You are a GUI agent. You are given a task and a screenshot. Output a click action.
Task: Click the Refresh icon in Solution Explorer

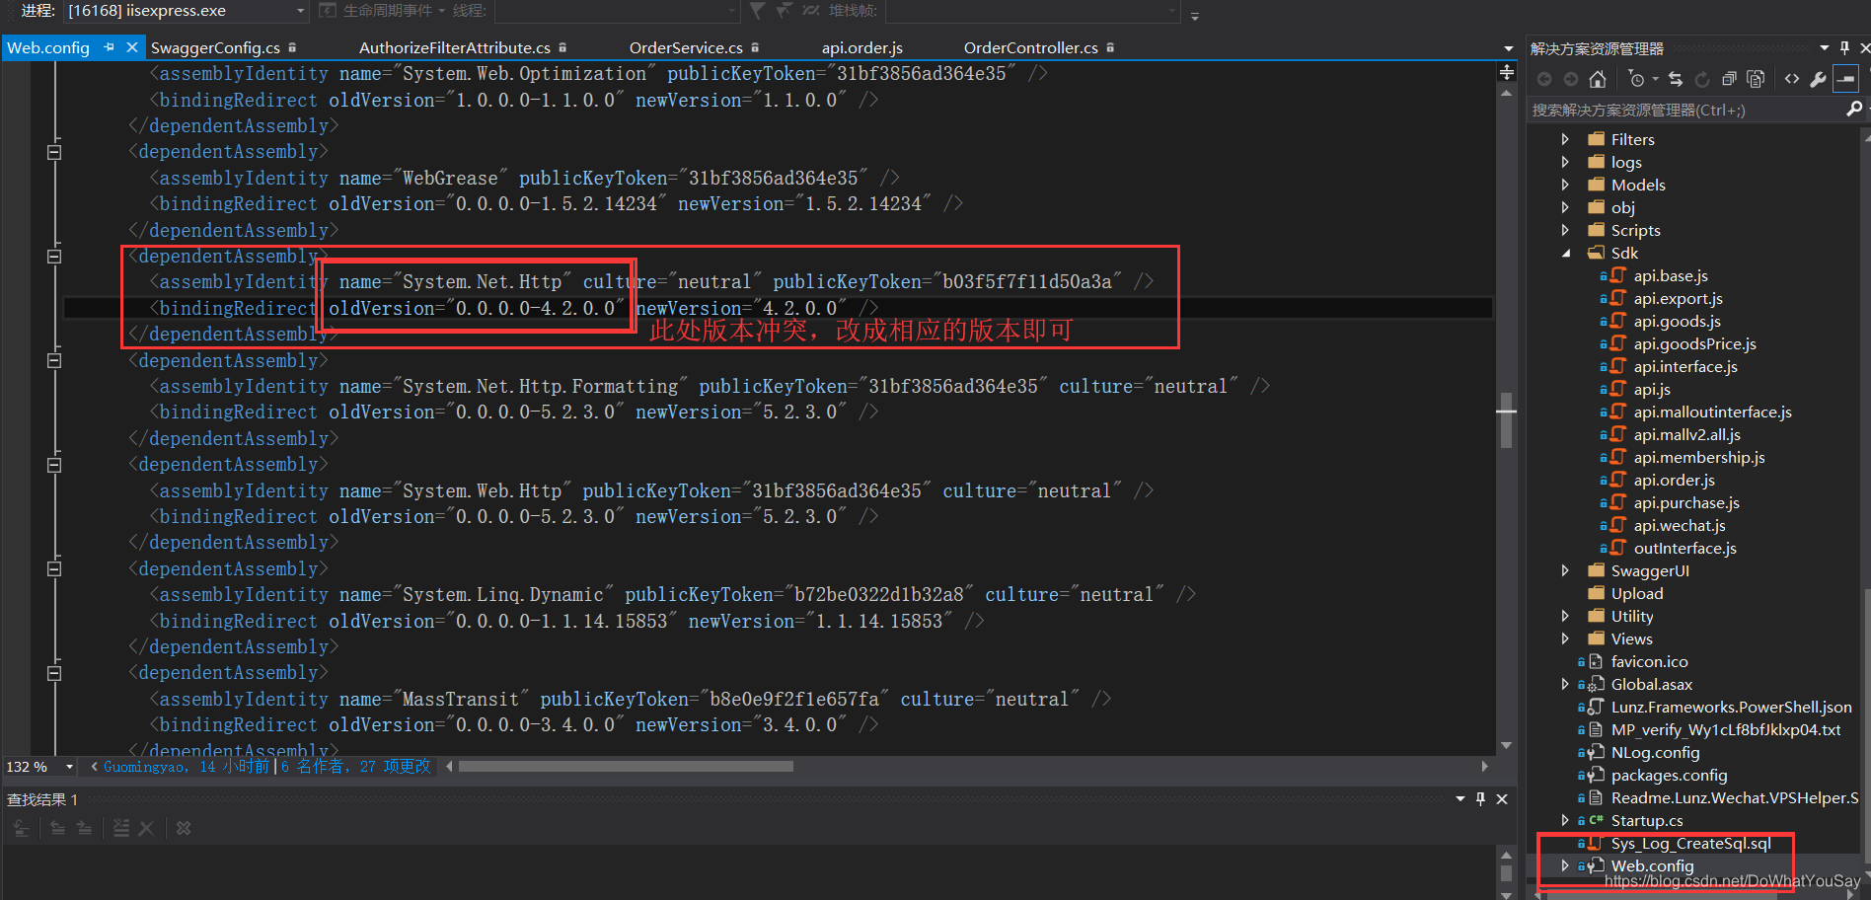coord(1702,79)
